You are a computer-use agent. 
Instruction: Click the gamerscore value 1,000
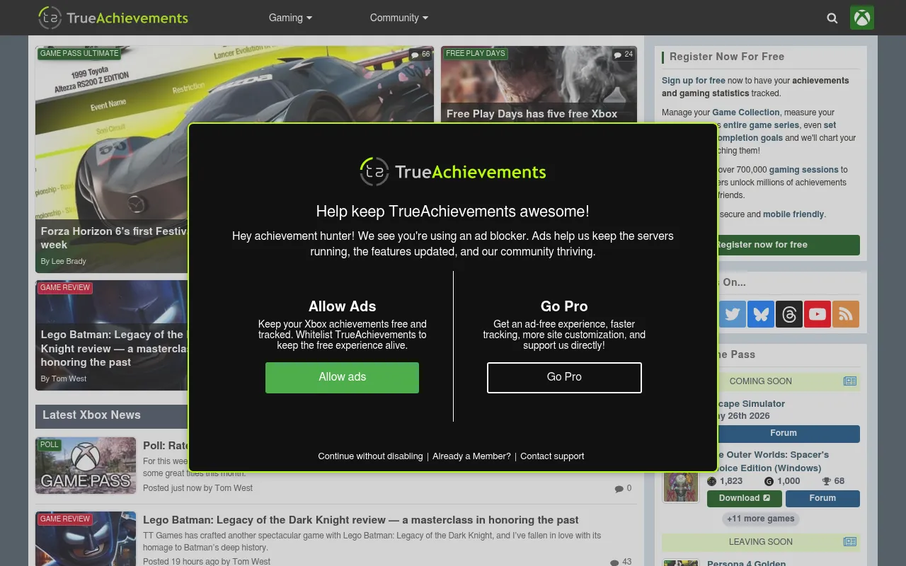(789, 481)
